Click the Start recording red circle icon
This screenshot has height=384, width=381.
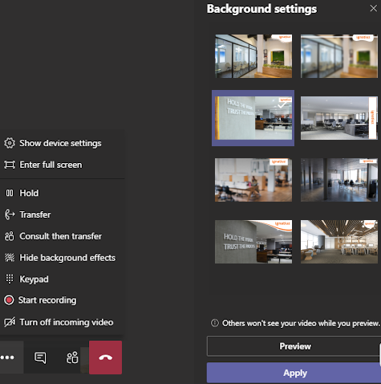coord(9,300)
